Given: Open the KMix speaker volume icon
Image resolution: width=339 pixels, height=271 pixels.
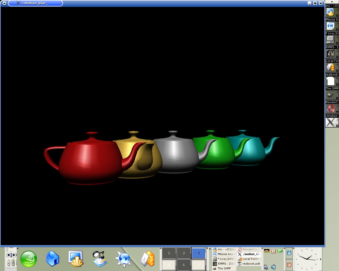Looking at the screenshot, I should tap(273, 267).
